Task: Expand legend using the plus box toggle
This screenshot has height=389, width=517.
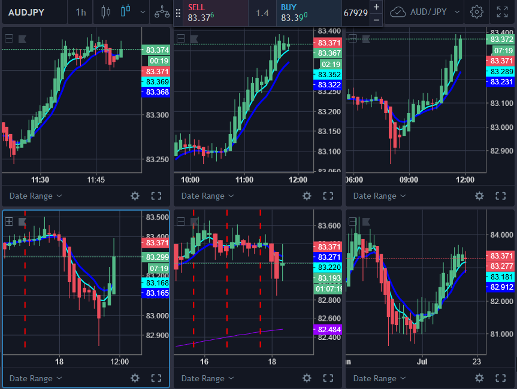Action: coord(9,221)
